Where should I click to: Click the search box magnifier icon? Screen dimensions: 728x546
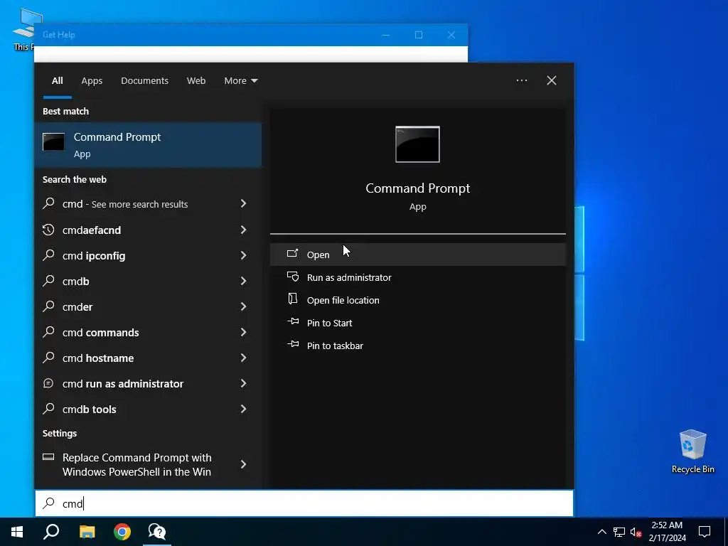[48, 503]
